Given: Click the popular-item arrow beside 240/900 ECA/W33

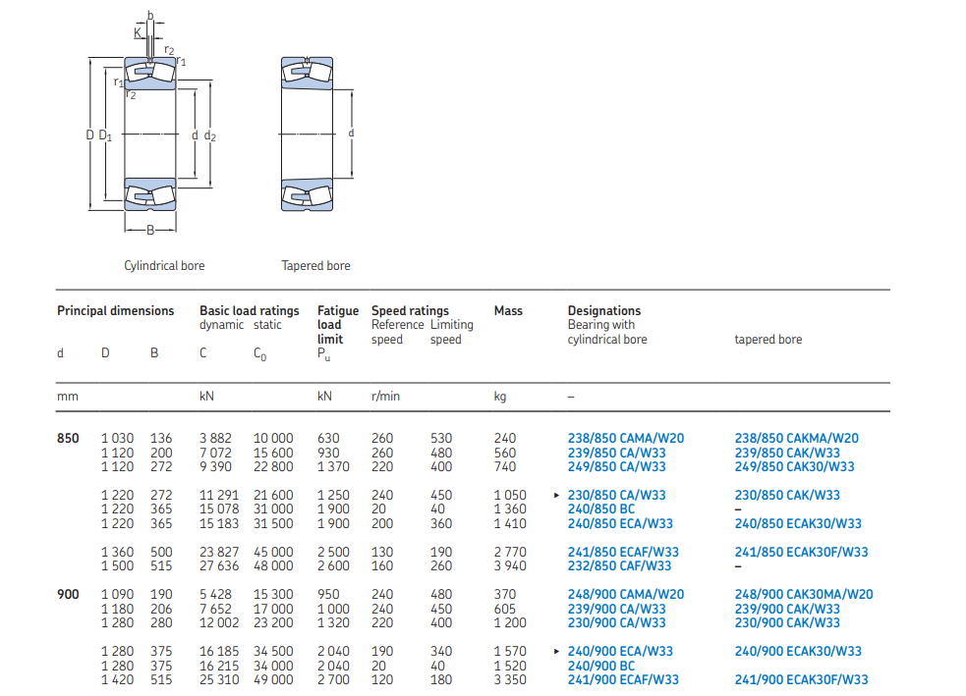Looking at the screenshot, I should tap(556, 651).
